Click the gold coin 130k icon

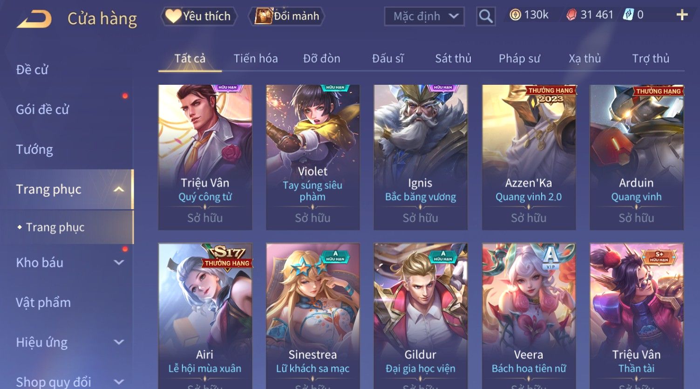point(515,15)
